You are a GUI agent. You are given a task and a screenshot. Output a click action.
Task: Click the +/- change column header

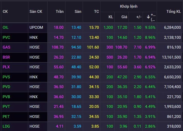(x=139, y=17)
